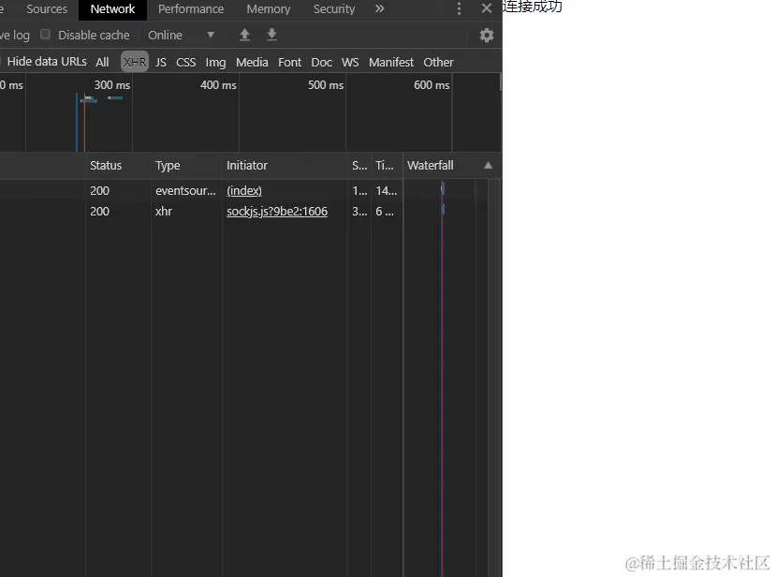Filter requests by JS type

(x=160, y=62)
